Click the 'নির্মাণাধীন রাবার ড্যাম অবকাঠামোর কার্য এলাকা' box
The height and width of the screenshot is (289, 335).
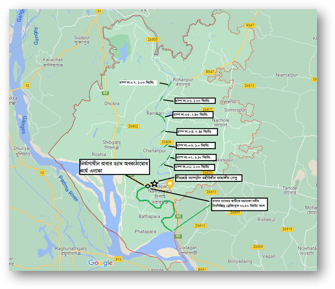(114, 167)
